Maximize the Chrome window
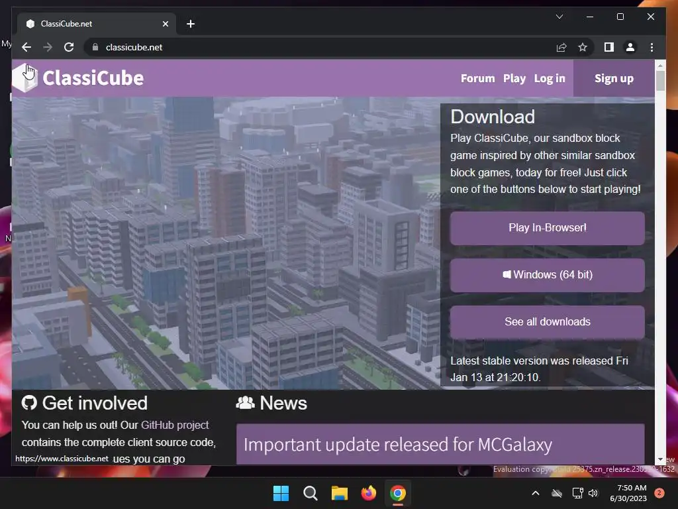The image size is (678, 509). click(x=620, y=17)
